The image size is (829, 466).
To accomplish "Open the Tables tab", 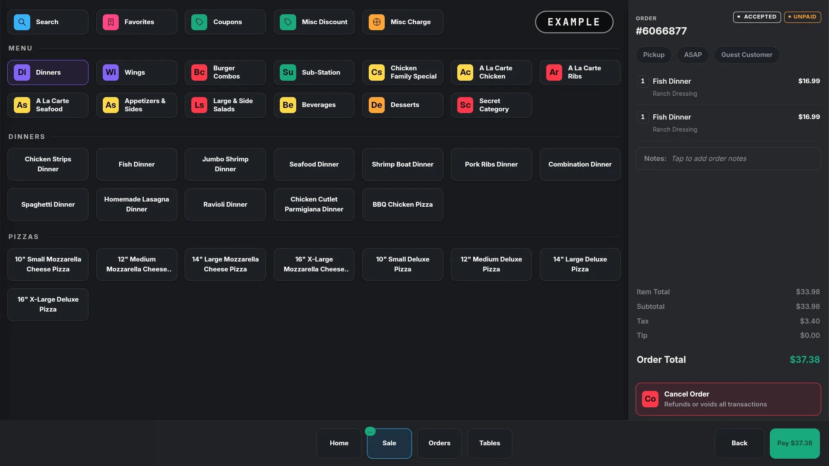I will [490, 443].
